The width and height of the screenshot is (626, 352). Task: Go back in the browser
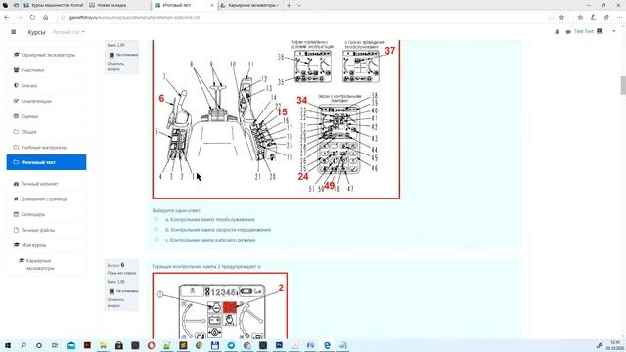[7, 18]
